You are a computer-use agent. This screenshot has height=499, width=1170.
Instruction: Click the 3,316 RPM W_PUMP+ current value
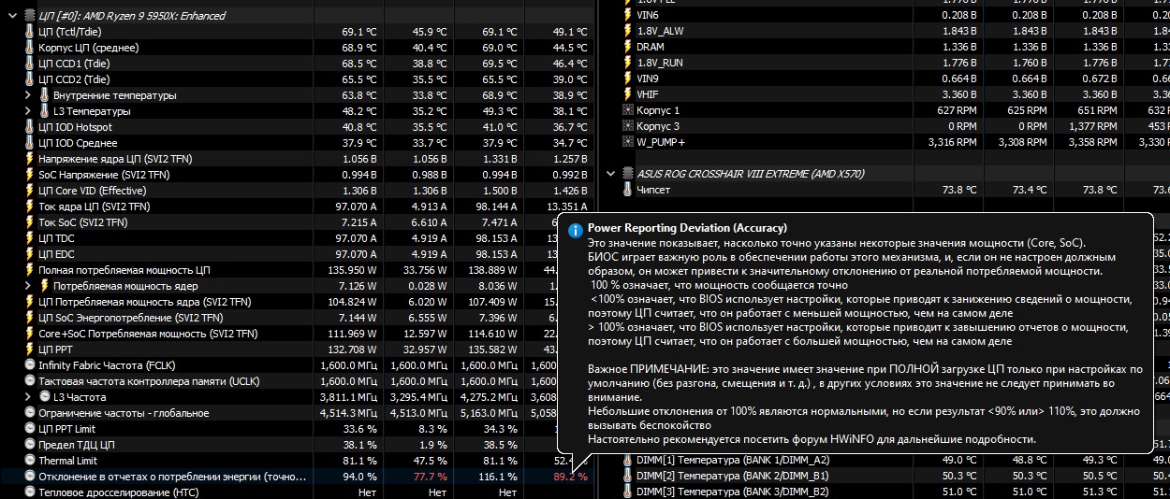tap(951, 142)
